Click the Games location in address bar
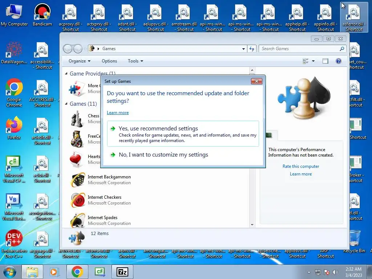Viewport: 372px width, 279px height. [x=109, y=49]
